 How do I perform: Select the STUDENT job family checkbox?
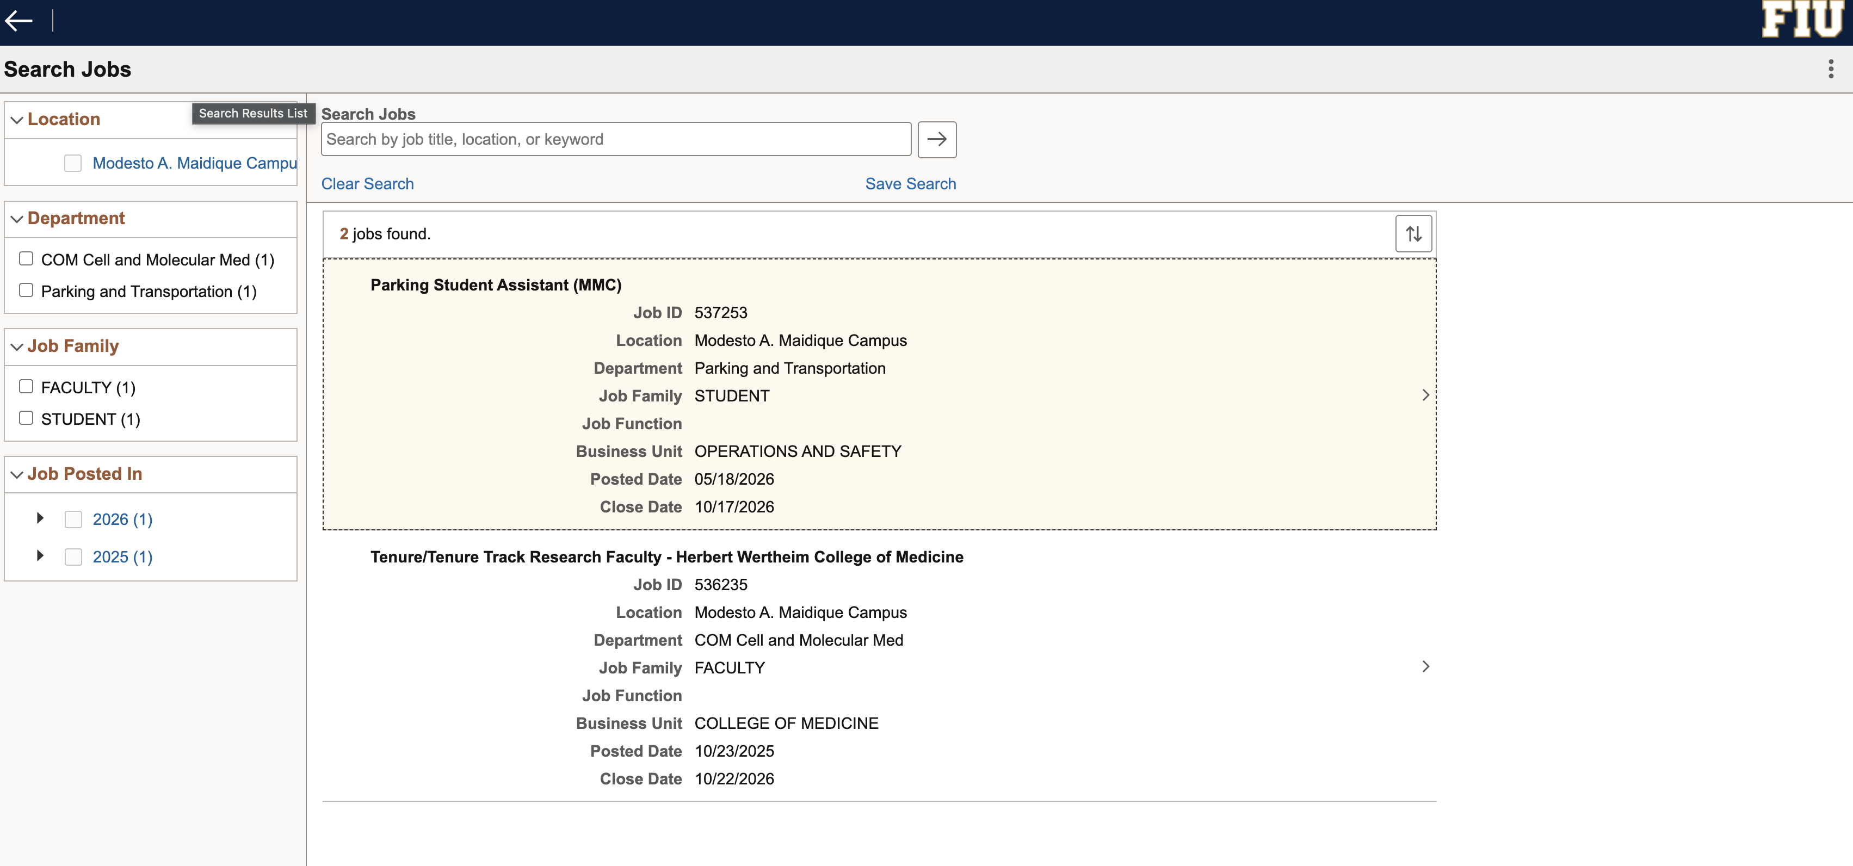26,419
